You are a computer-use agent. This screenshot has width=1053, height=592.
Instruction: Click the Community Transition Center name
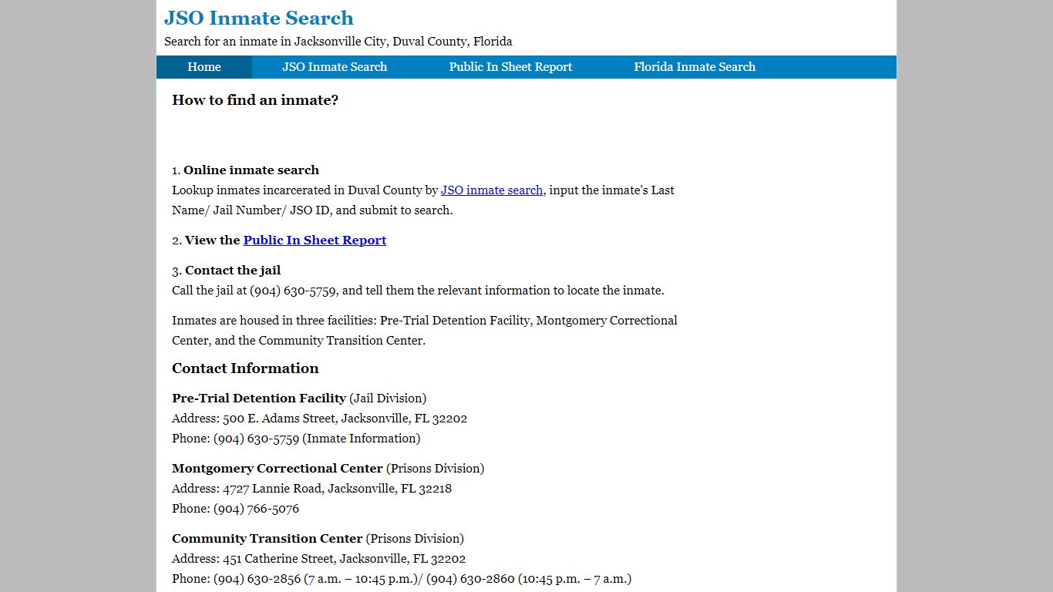[267, 538]
